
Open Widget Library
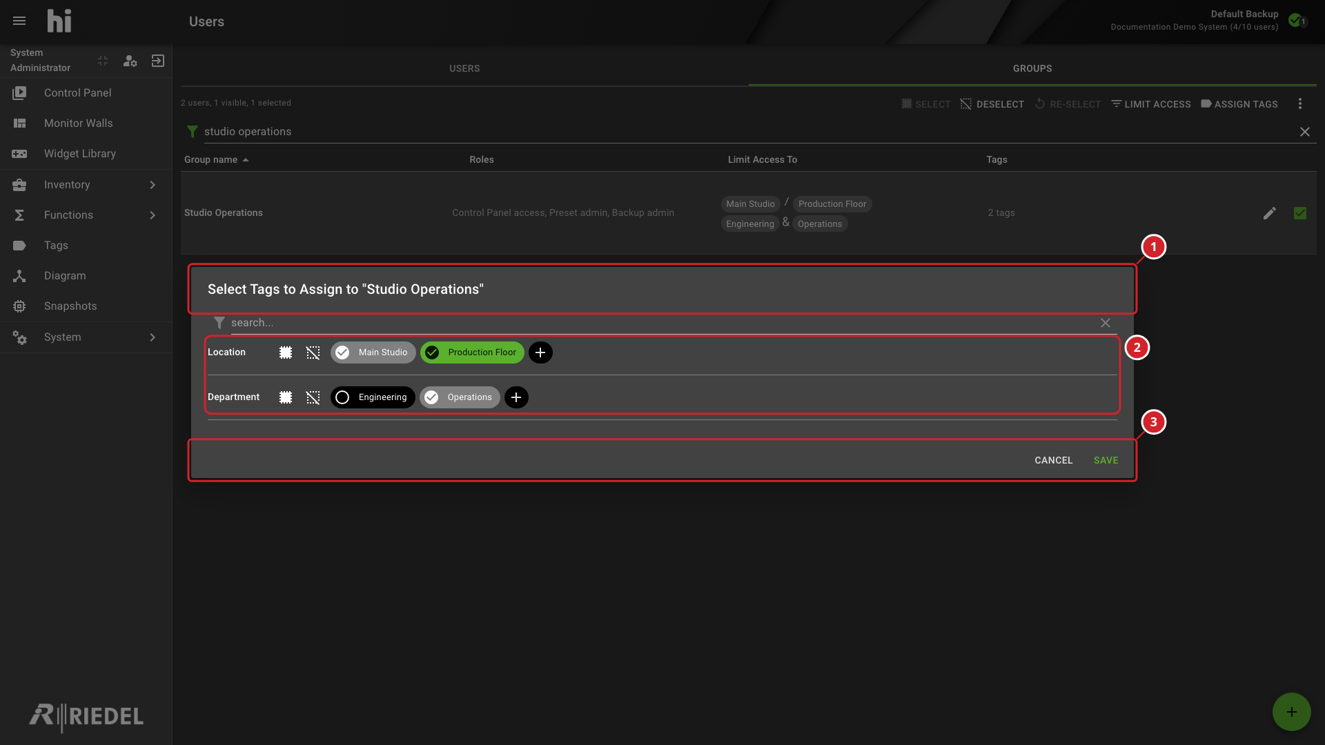[86, 154]
